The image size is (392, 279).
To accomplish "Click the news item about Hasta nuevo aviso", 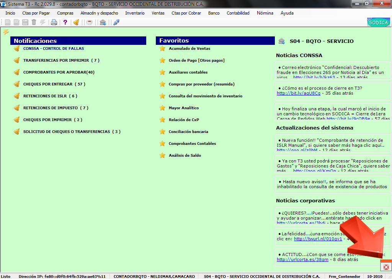I will pyautogui.click(x=333, y=184).
